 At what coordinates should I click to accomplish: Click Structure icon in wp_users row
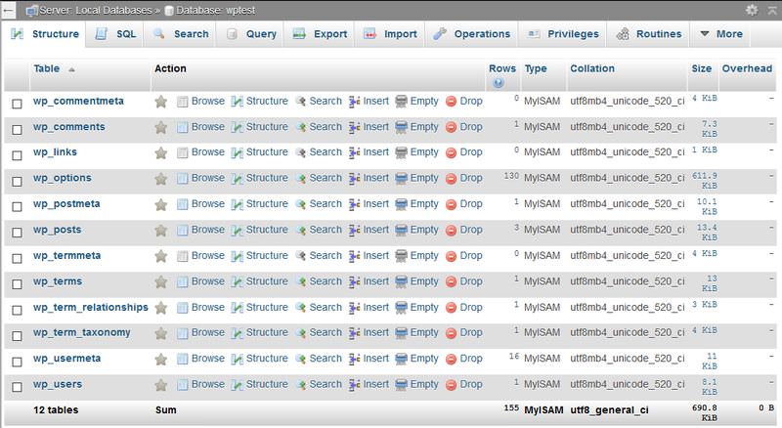coord(238,385)
